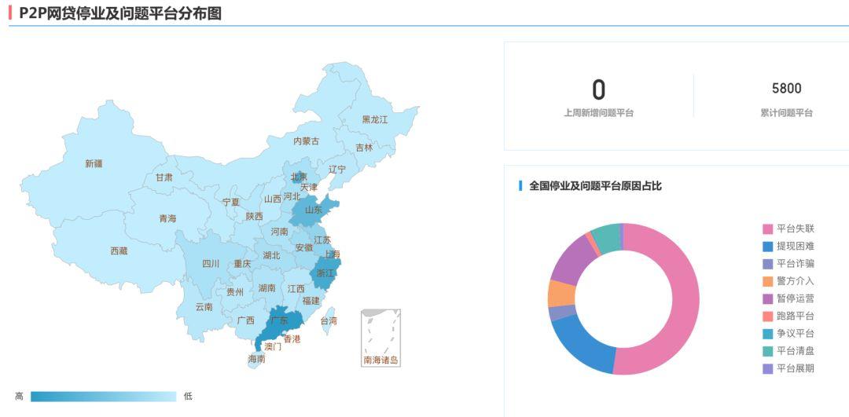The image size is (849, 417).
Task: Select 海南 island on the map
Action: 256,359
